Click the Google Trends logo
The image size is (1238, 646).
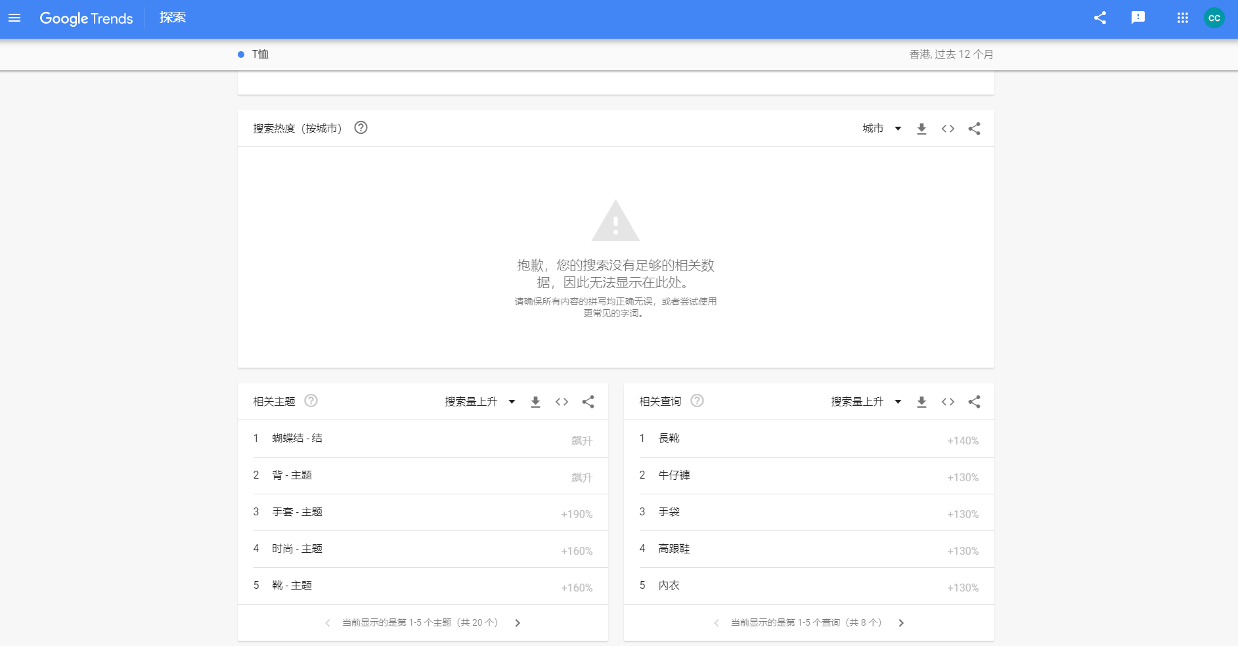pos(86,18)
